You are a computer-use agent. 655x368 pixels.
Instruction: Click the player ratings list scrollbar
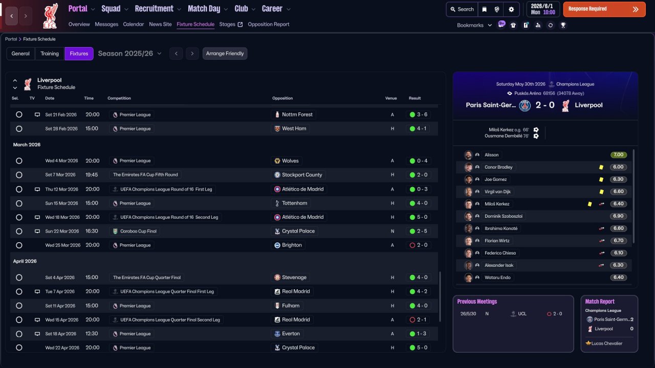pyautogui.click(x=634, y=196)
